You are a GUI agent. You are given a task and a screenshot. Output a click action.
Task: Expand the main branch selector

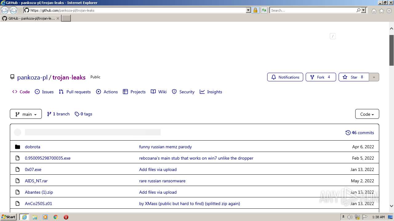(26, 114)
